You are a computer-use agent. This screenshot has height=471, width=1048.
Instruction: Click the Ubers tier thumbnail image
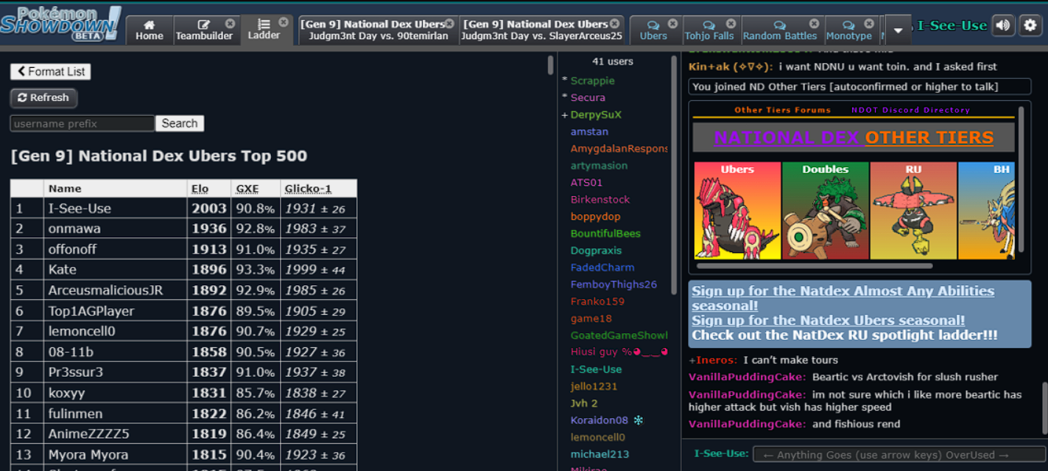[x=737, y=211]
